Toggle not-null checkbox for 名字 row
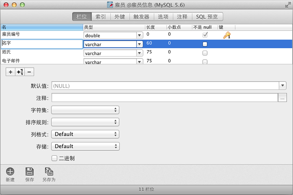293x195 pixels. (x=205, y=44)
